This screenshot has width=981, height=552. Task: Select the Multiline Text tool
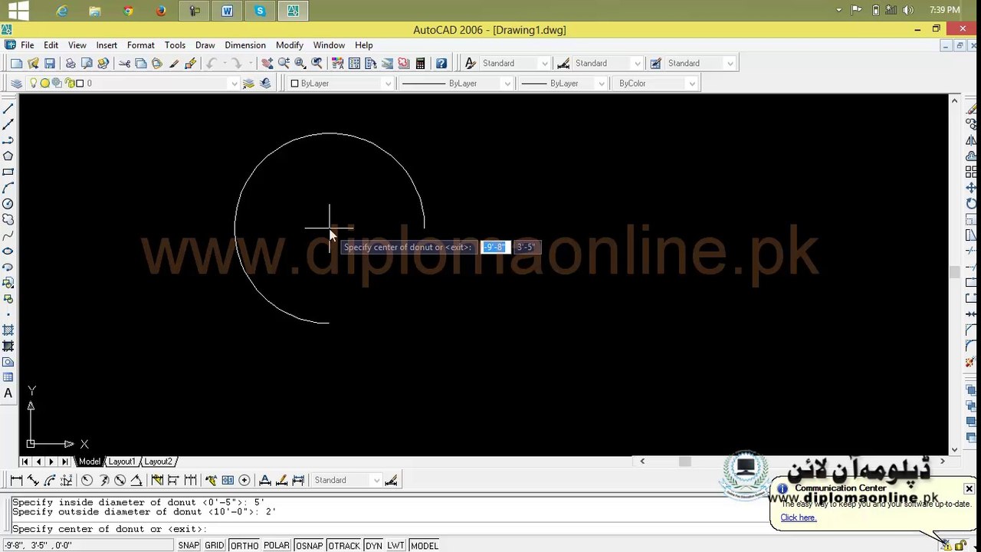(8, 393)
